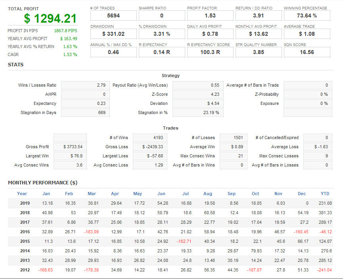Select the # of Trades value 5694
343x279 pixels.
coord(113,16)
